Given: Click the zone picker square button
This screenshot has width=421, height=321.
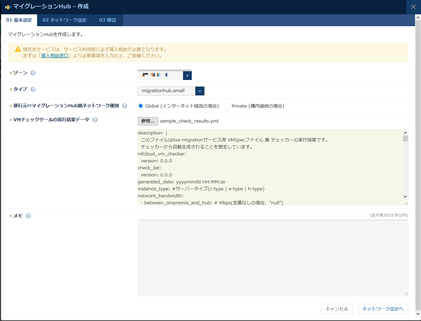Looking at the screenshot, I should pos(187,75).
